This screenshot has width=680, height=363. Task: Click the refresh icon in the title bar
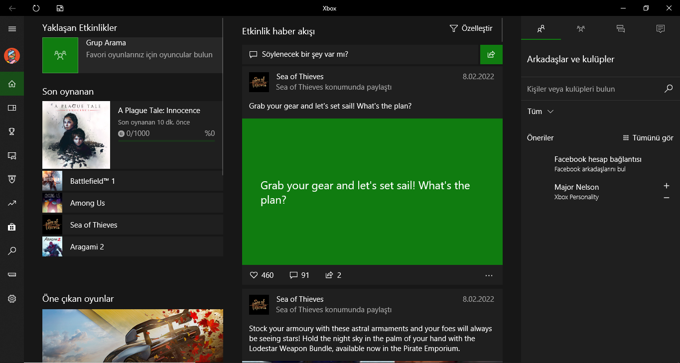(36, 8)
